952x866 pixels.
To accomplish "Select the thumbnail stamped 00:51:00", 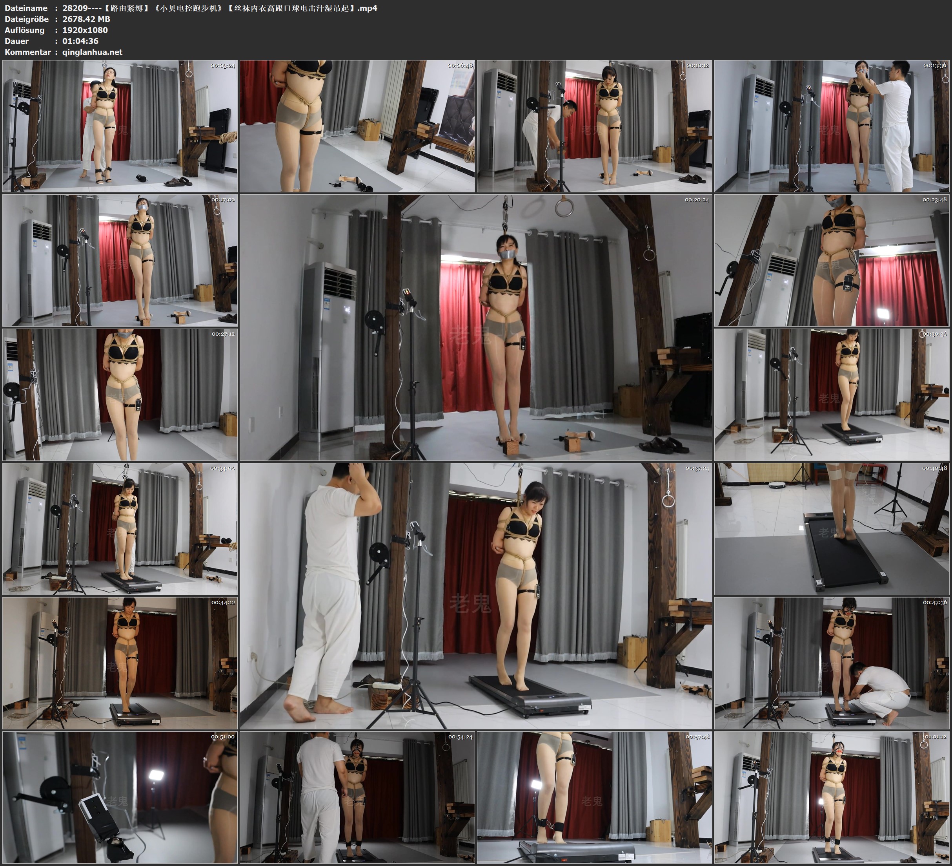I will pos(120,797).
